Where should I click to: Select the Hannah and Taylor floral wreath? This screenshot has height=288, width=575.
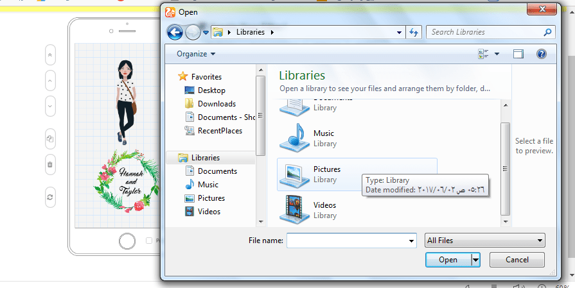pos(127,181)
